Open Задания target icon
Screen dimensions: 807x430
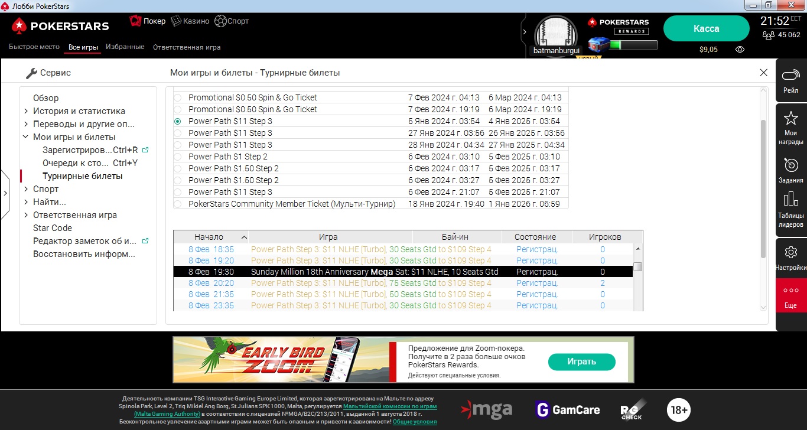[790, 164]
